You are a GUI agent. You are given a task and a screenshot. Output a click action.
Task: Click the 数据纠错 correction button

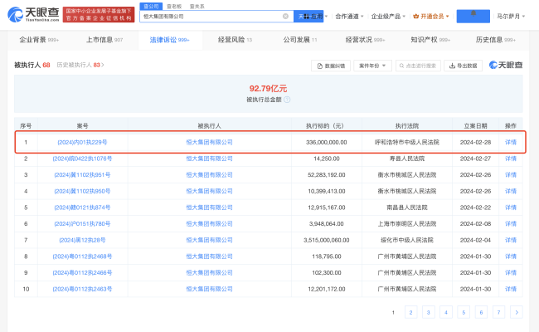coord(330,66)
